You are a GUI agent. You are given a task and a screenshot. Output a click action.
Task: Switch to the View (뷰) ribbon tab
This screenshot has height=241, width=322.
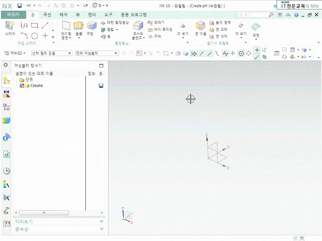[x=78, y=15]
